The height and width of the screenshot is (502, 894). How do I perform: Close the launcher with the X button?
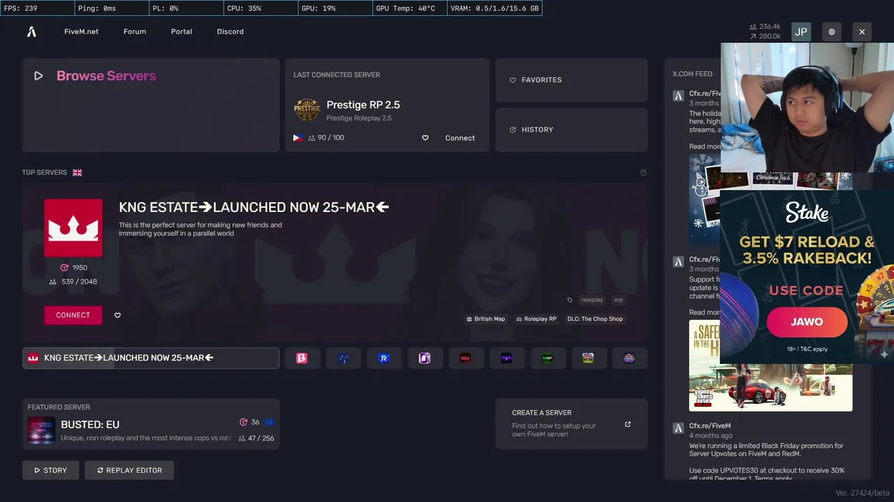(x=862, y=32)
